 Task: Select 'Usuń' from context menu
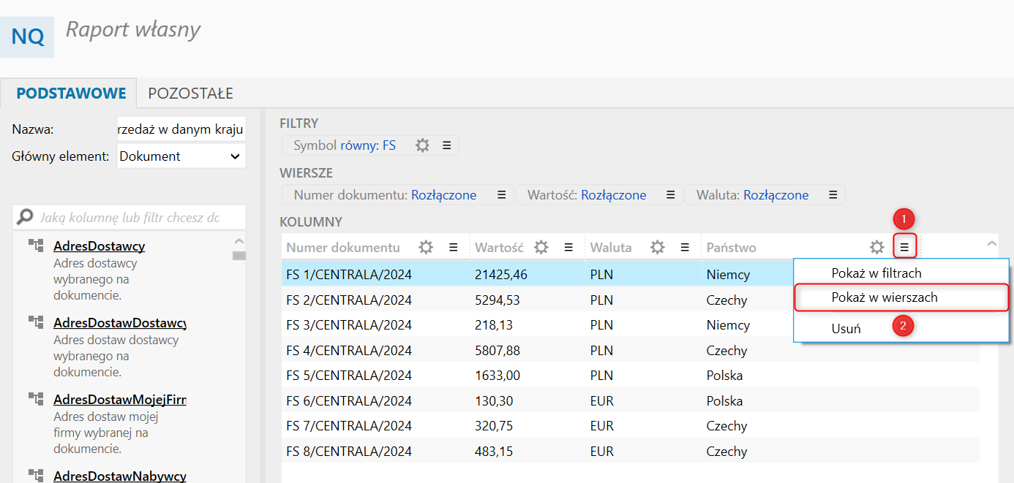[846, 329]
